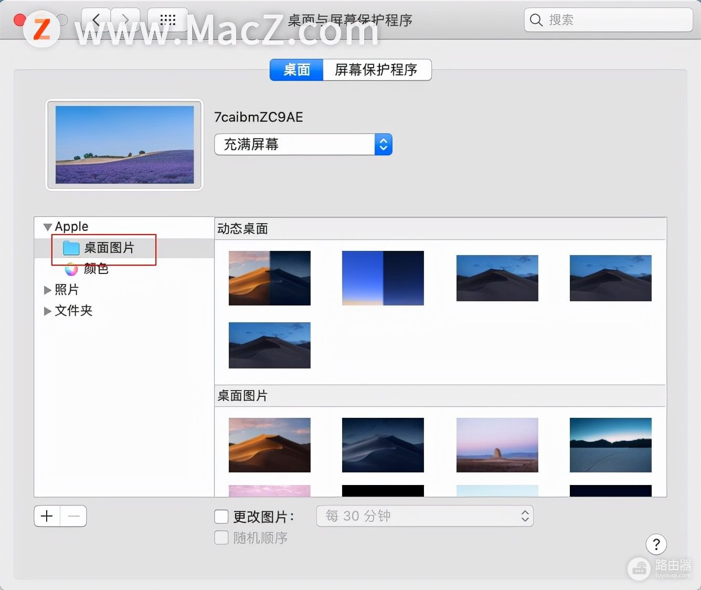
Task: Choose the blue gradient dynamic desktop thumbnail
Action: coord(383,278)
